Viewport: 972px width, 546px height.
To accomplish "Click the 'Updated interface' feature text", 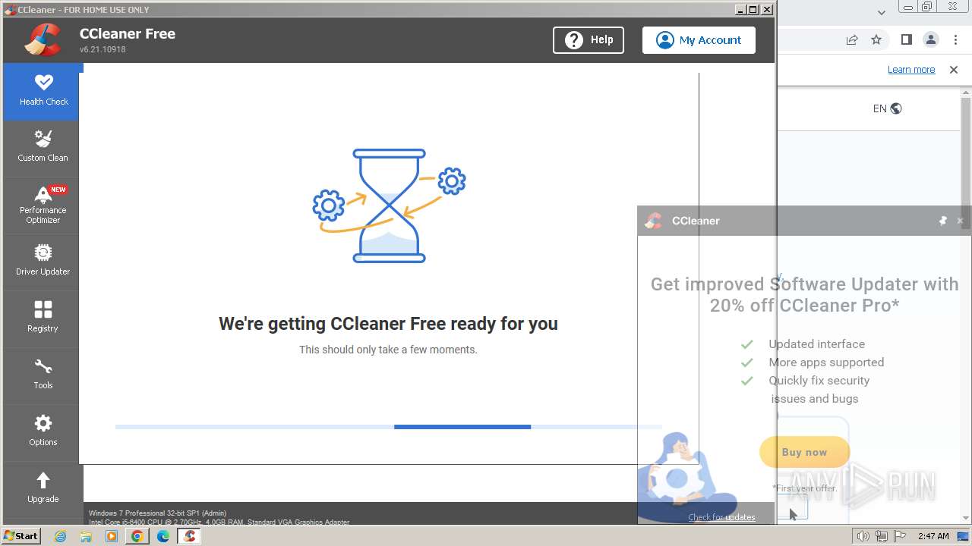I will [816, 344].
